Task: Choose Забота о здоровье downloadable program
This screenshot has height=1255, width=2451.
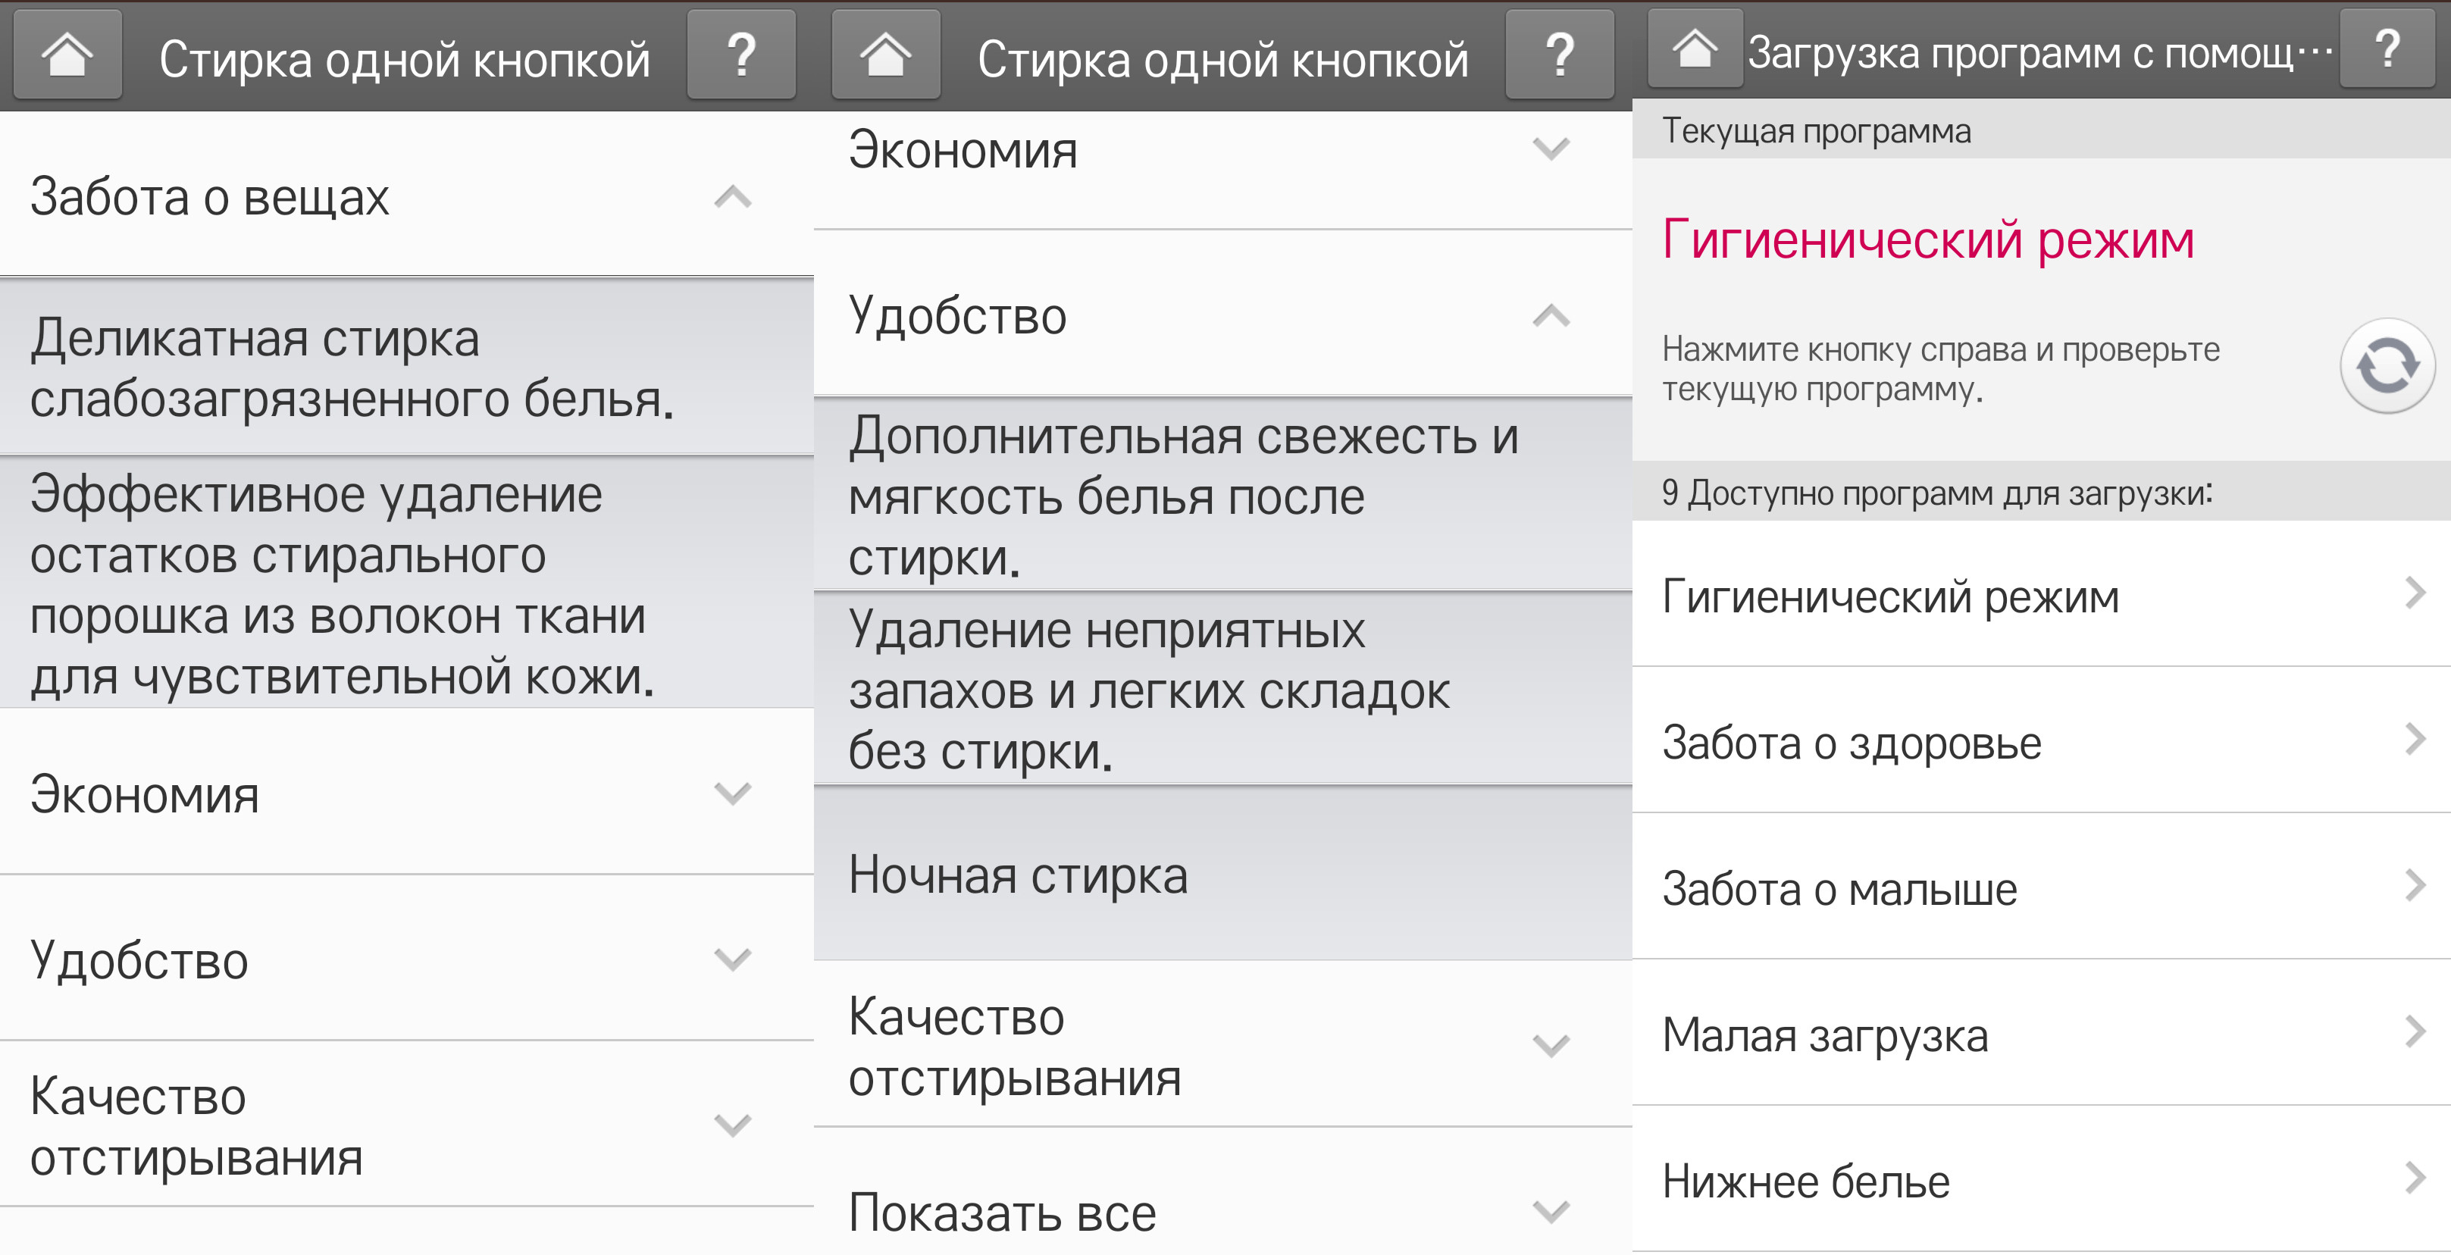Action: click(x=1998, y=743)
